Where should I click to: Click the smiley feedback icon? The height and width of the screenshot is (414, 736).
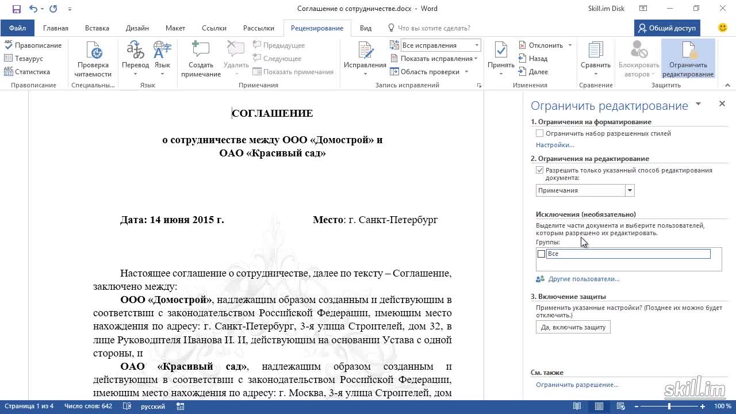tap(723, 28)
